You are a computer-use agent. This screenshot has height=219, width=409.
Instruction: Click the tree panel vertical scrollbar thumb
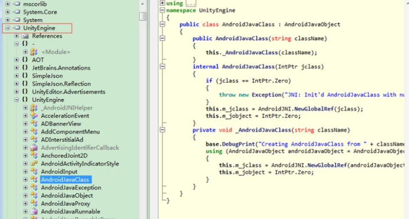pyautogui.click(x=143, y=16)
